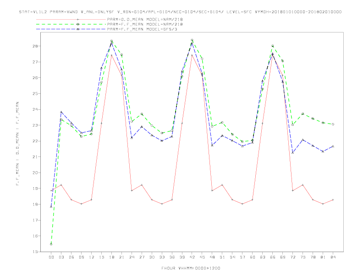Click y-axis tick value 22
Image resolution: width=363 pixels, height=280 pixels.
click(35, 141)
